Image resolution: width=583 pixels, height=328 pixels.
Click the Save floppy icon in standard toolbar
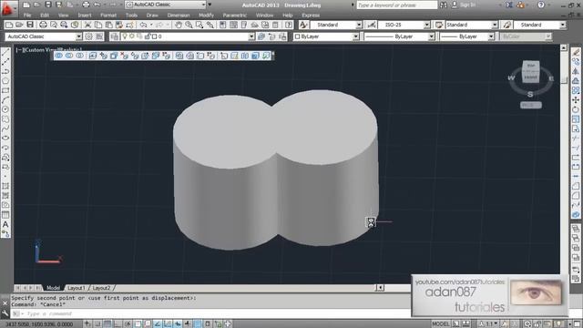(x=30, y=25)
